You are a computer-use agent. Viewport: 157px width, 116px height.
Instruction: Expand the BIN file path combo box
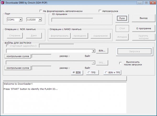[93, 51]
